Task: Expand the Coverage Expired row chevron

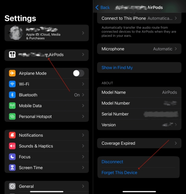Action: 176,143
